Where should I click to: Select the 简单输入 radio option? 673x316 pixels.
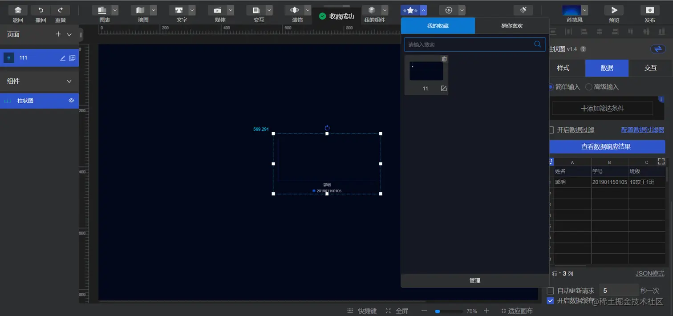point(551,87)
